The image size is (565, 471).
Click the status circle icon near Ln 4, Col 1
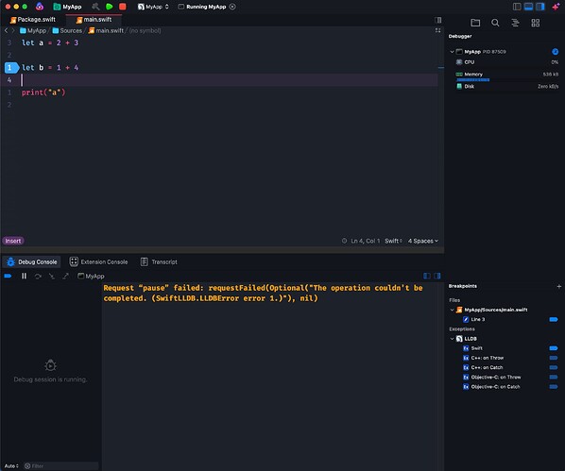(x=345, y=241)
